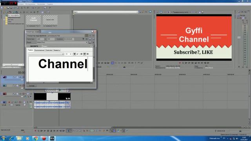251x141 pixels.
Task: Click the Undo icon in main toolbar
Action: point(33,8)
